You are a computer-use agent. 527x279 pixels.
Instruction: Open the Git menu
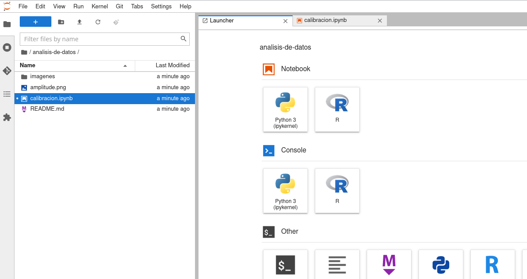(119, 6)
